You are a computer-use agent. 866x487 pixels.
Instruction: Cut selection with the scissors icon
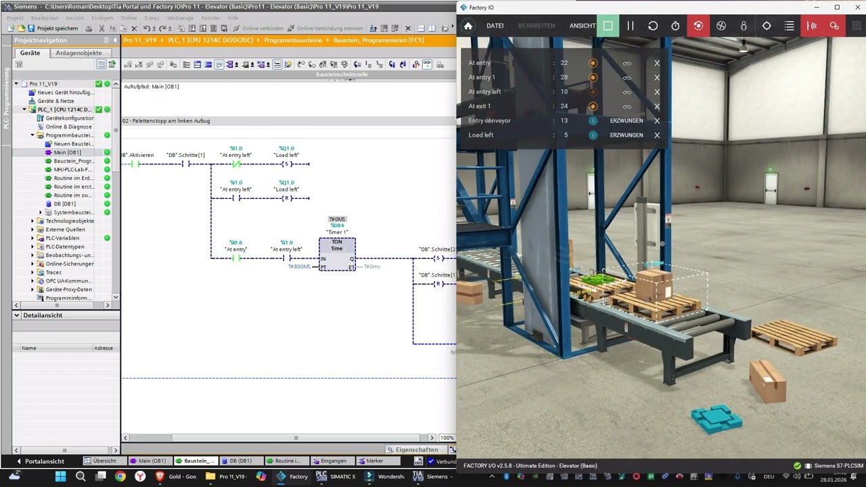point(101,28)
